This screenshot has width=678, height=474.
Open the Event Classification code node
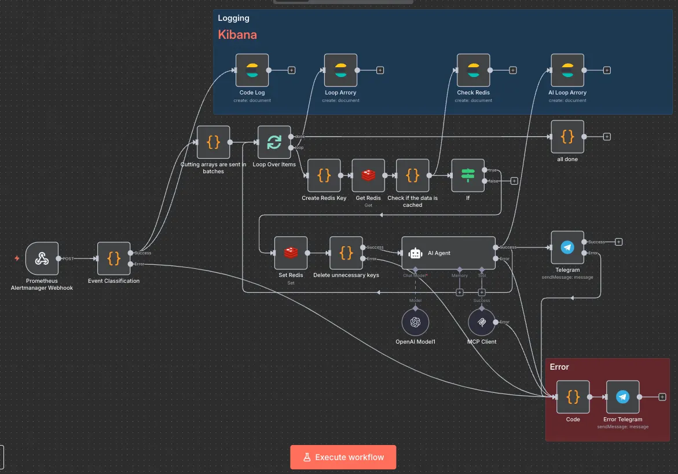(113, 258)
